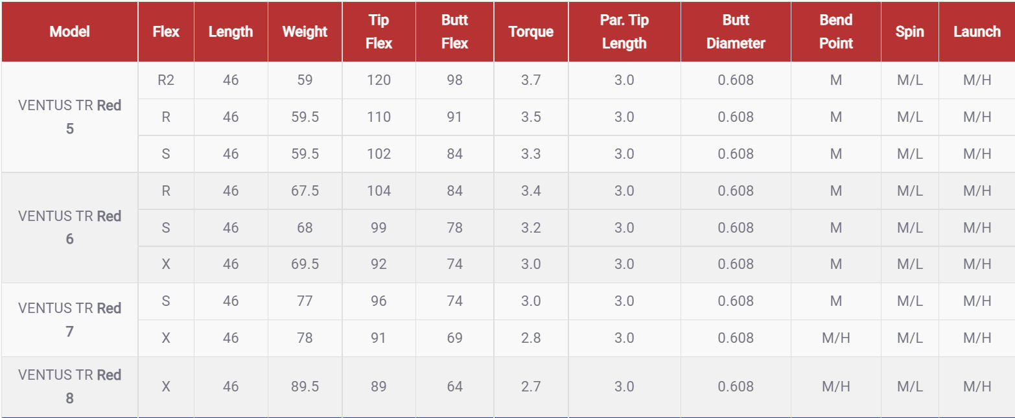Select the Weight column header
Image resolution: width=1015 pixels, height=418 pixels.
(x=305, y=31)
